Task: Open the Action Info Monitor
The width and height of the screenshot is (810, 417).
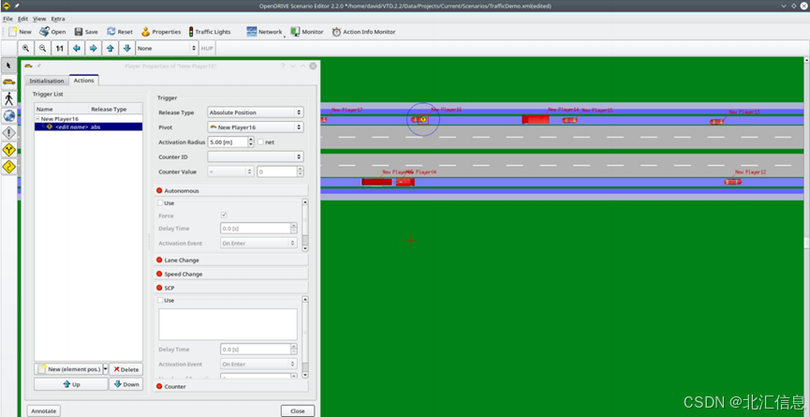Action: pos(363,32)
